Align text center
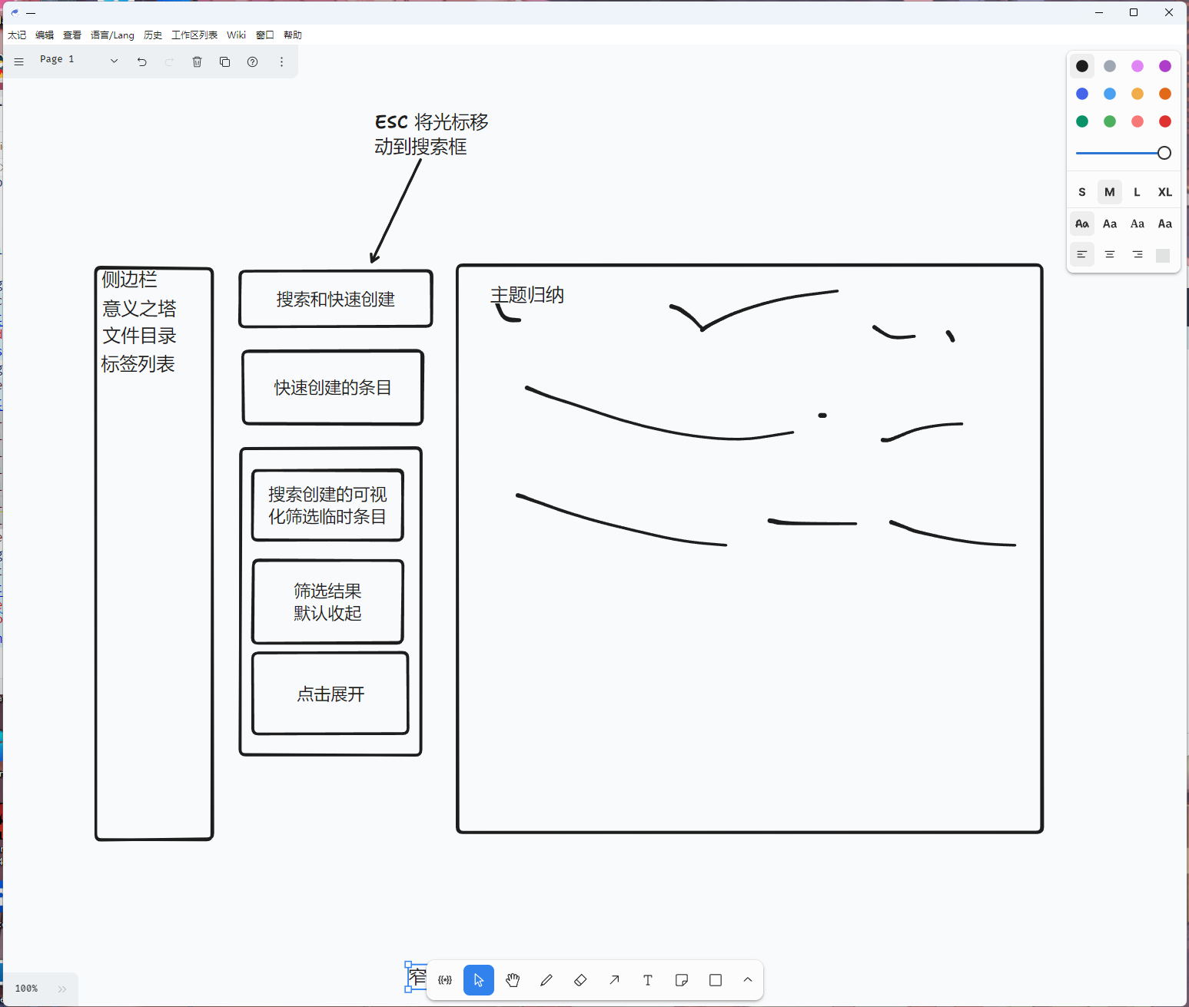The width and height of the screenshot is (1189, 1007). 1110,254
